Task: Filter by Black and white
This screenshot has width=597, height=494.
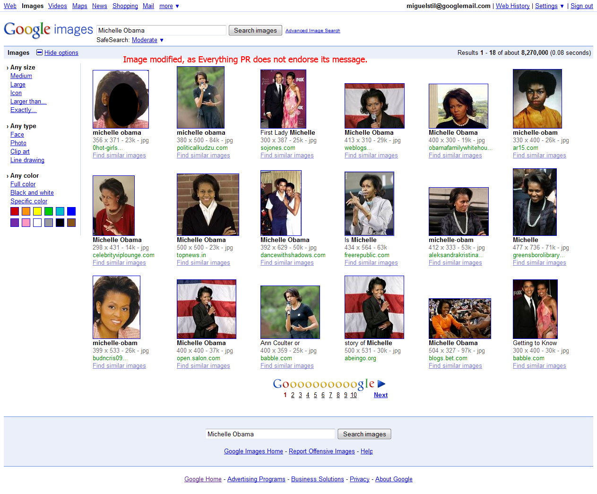Action: tap(32, 193)
